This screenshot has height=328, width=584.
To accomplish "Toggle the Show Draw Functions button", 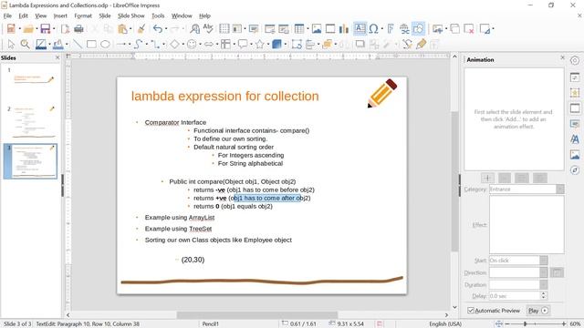I will coord(418,28).
